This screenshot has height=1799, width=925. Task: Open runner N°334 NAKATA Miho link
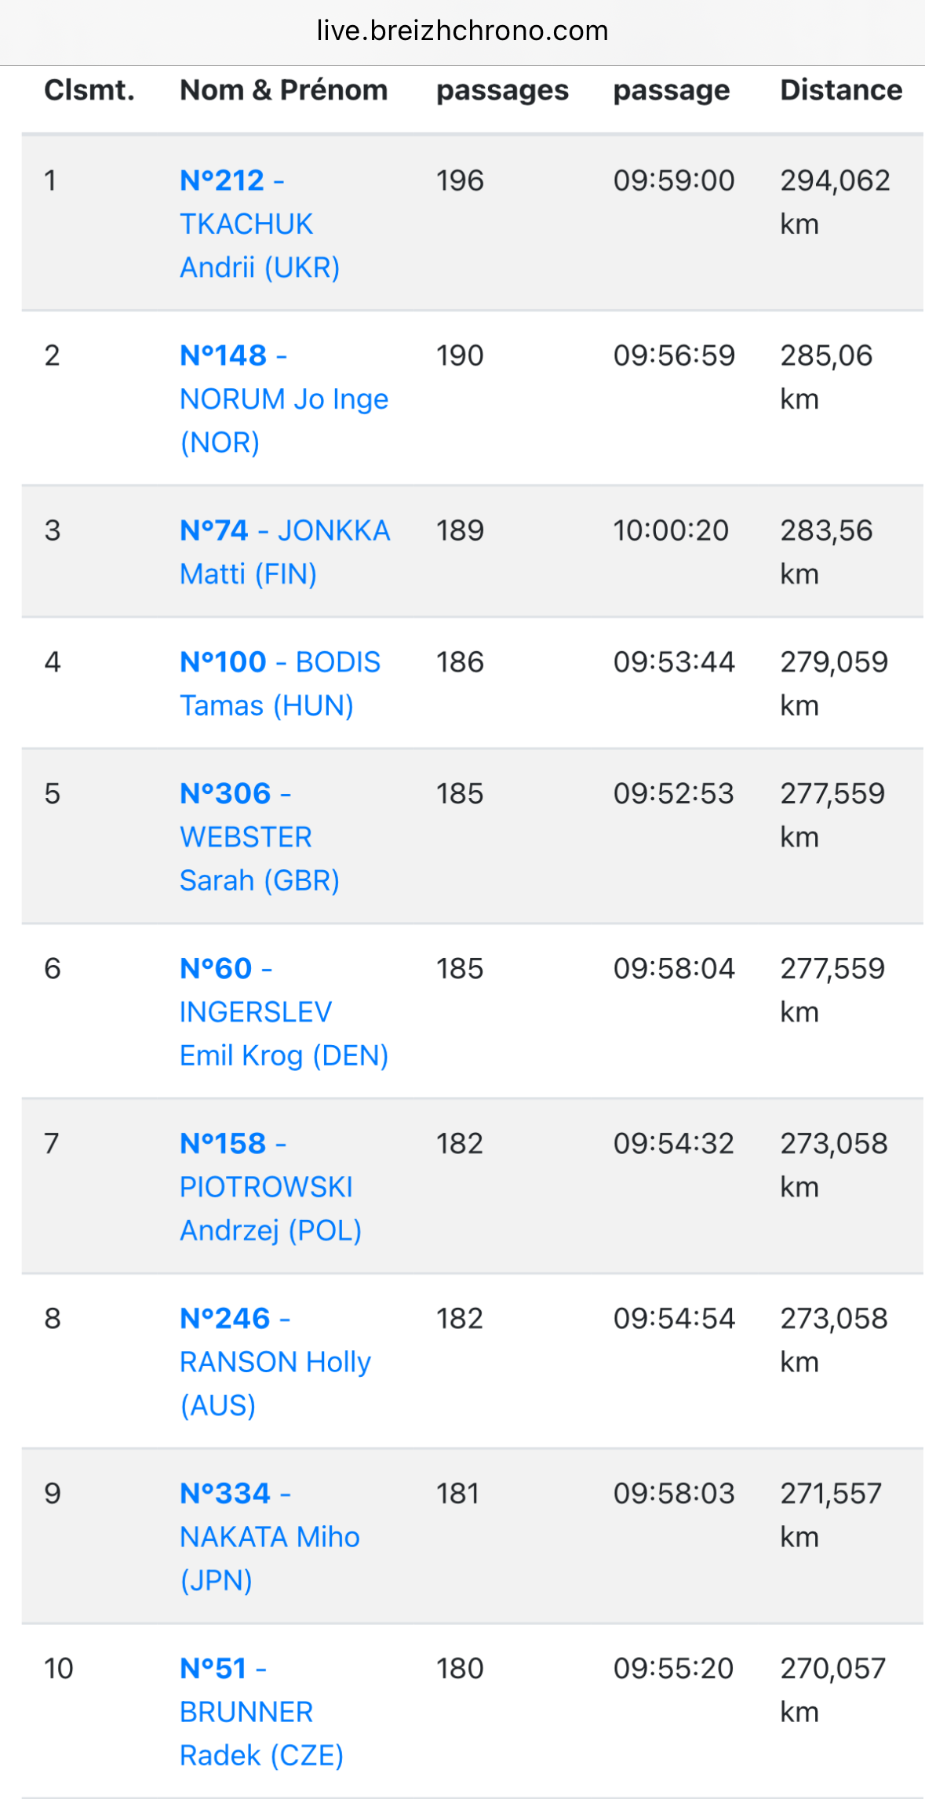click(269, 1537)
